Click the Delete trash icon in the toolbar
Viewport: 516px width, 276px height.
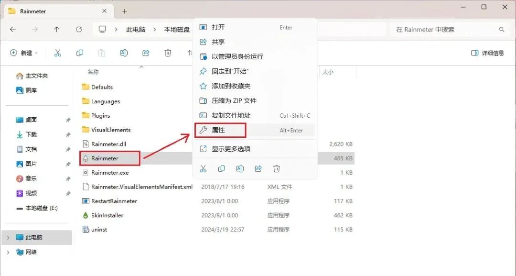pos(168,53)
